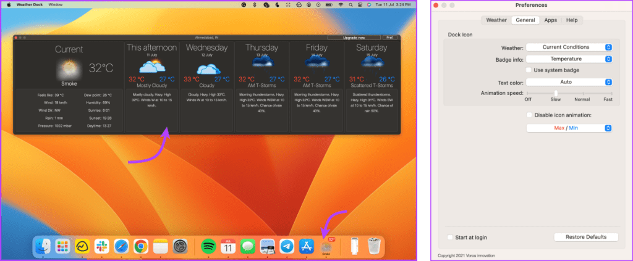Open Calendar app in the Dock

point(228,246)
